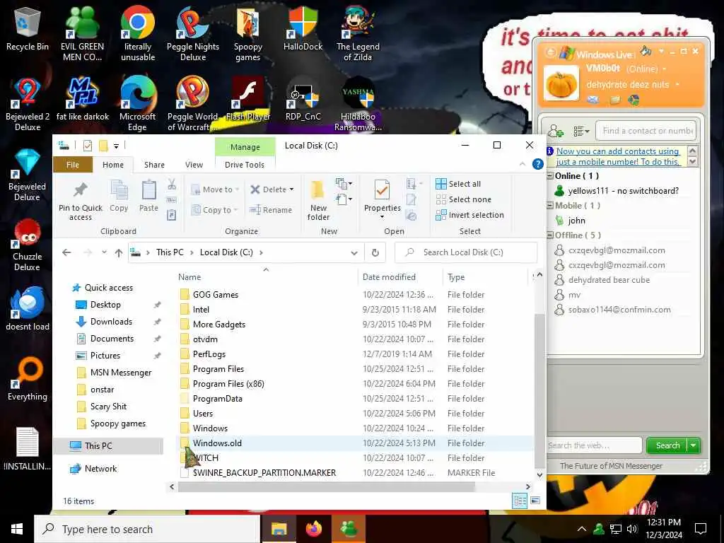The height and width of the screenshot is (543, 724).
Task: Select contact 'yellows111 - no switchboard?'
Action: 623,191
